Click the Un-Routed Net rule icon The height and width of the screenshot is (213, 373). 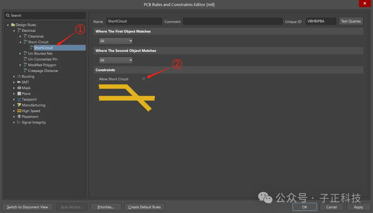click(25, 53)
